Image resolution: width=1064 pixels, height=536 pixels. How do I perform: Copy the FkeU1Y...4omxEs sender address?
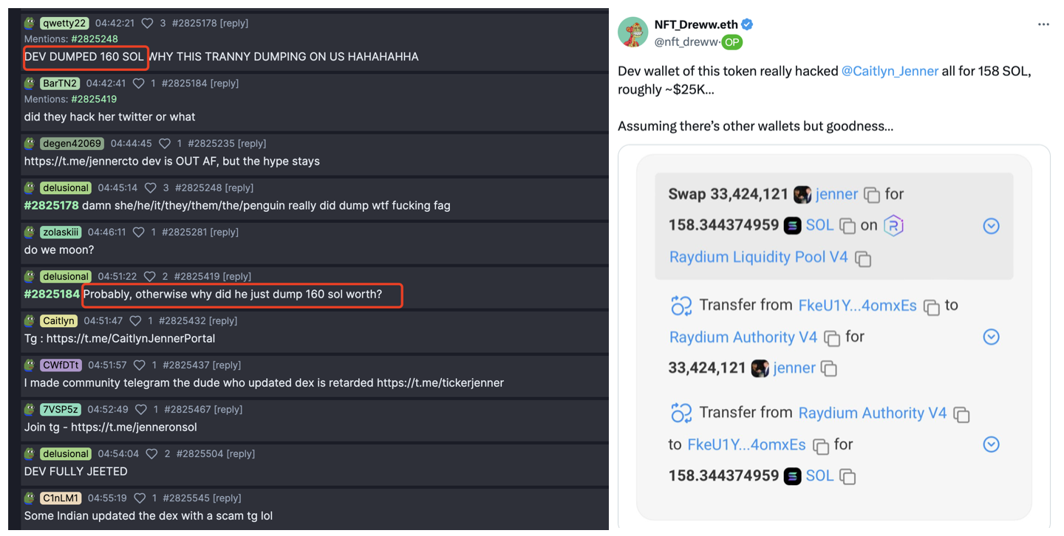[x=931, y=306]
